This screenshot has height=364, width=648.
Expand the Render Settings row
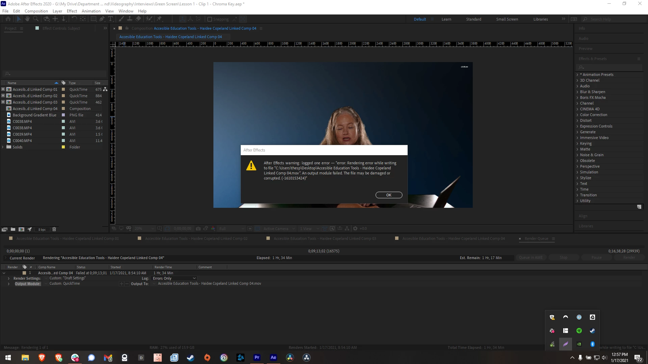pos(8,278)
